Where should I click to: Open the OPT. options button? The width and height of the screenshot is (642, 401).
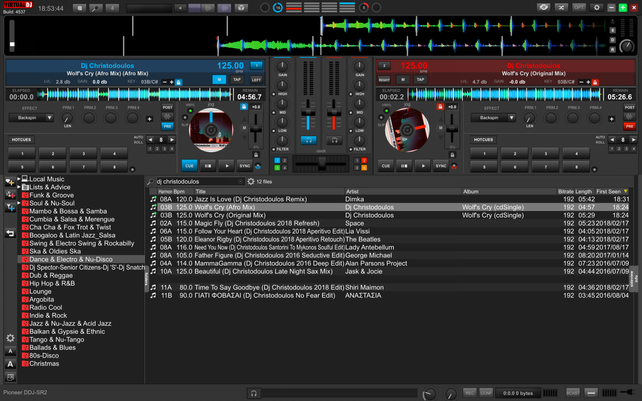579,7
